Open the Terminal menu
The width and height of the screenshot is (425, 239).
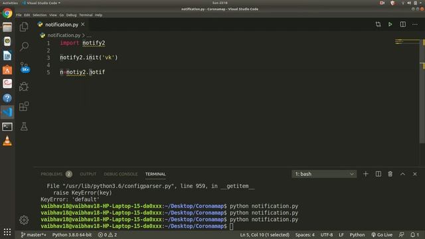(x=86, y=15)
